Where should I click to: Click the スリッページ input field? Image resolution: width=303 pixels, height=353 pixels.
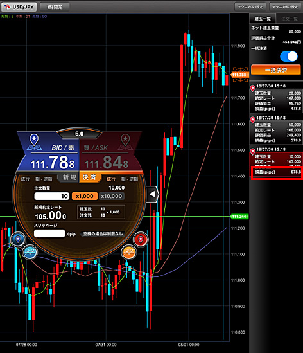49,233
